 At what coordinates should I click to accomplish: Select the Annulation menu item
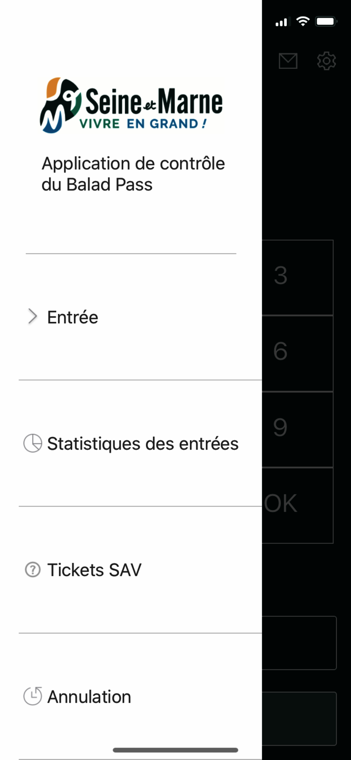coord(140,697)
